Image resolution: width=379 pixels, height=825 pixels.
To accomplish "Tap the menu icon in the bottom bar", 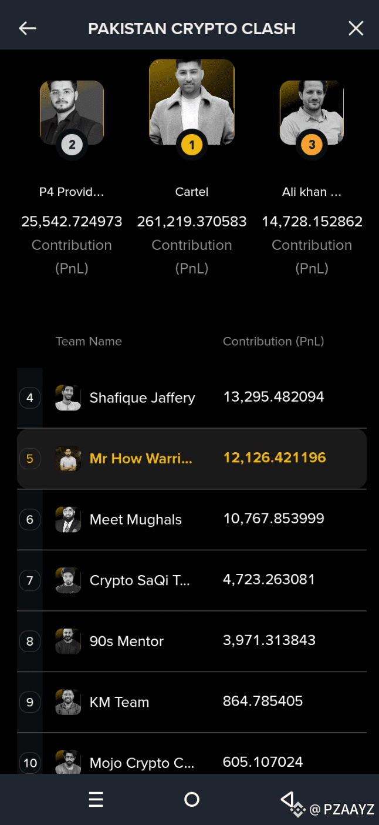I will click(96, 799).
